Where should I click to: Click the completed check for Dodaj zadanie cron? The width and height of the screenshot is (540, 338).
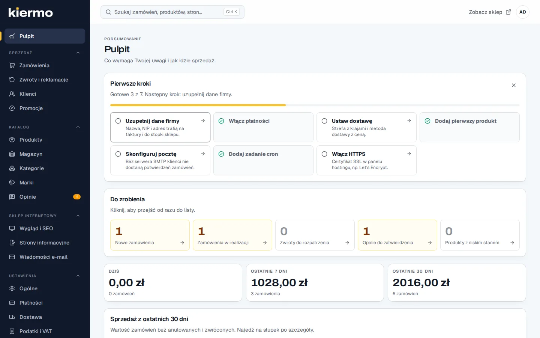(221, 154)
